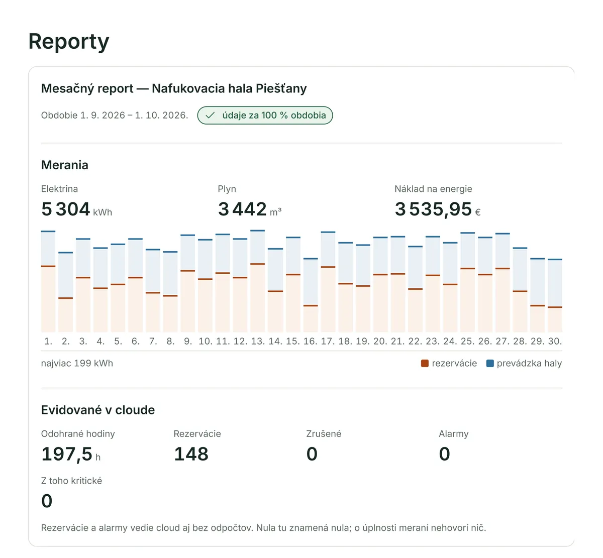Click the Plyn value 3 442 m³

pos(250,209)
